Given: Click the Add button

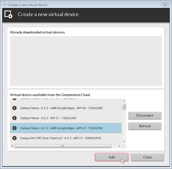Looking at the screenshot, I should [x=112, y=157].
